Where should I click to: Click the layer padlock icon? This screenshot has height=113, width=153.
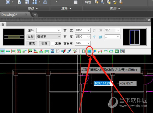tap(115, 2)
